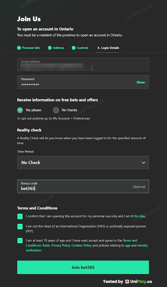The height and width of the screenshot is (287, 167).
Task: Click the green check icon beside Controls
Action: (x=74, y=48)
